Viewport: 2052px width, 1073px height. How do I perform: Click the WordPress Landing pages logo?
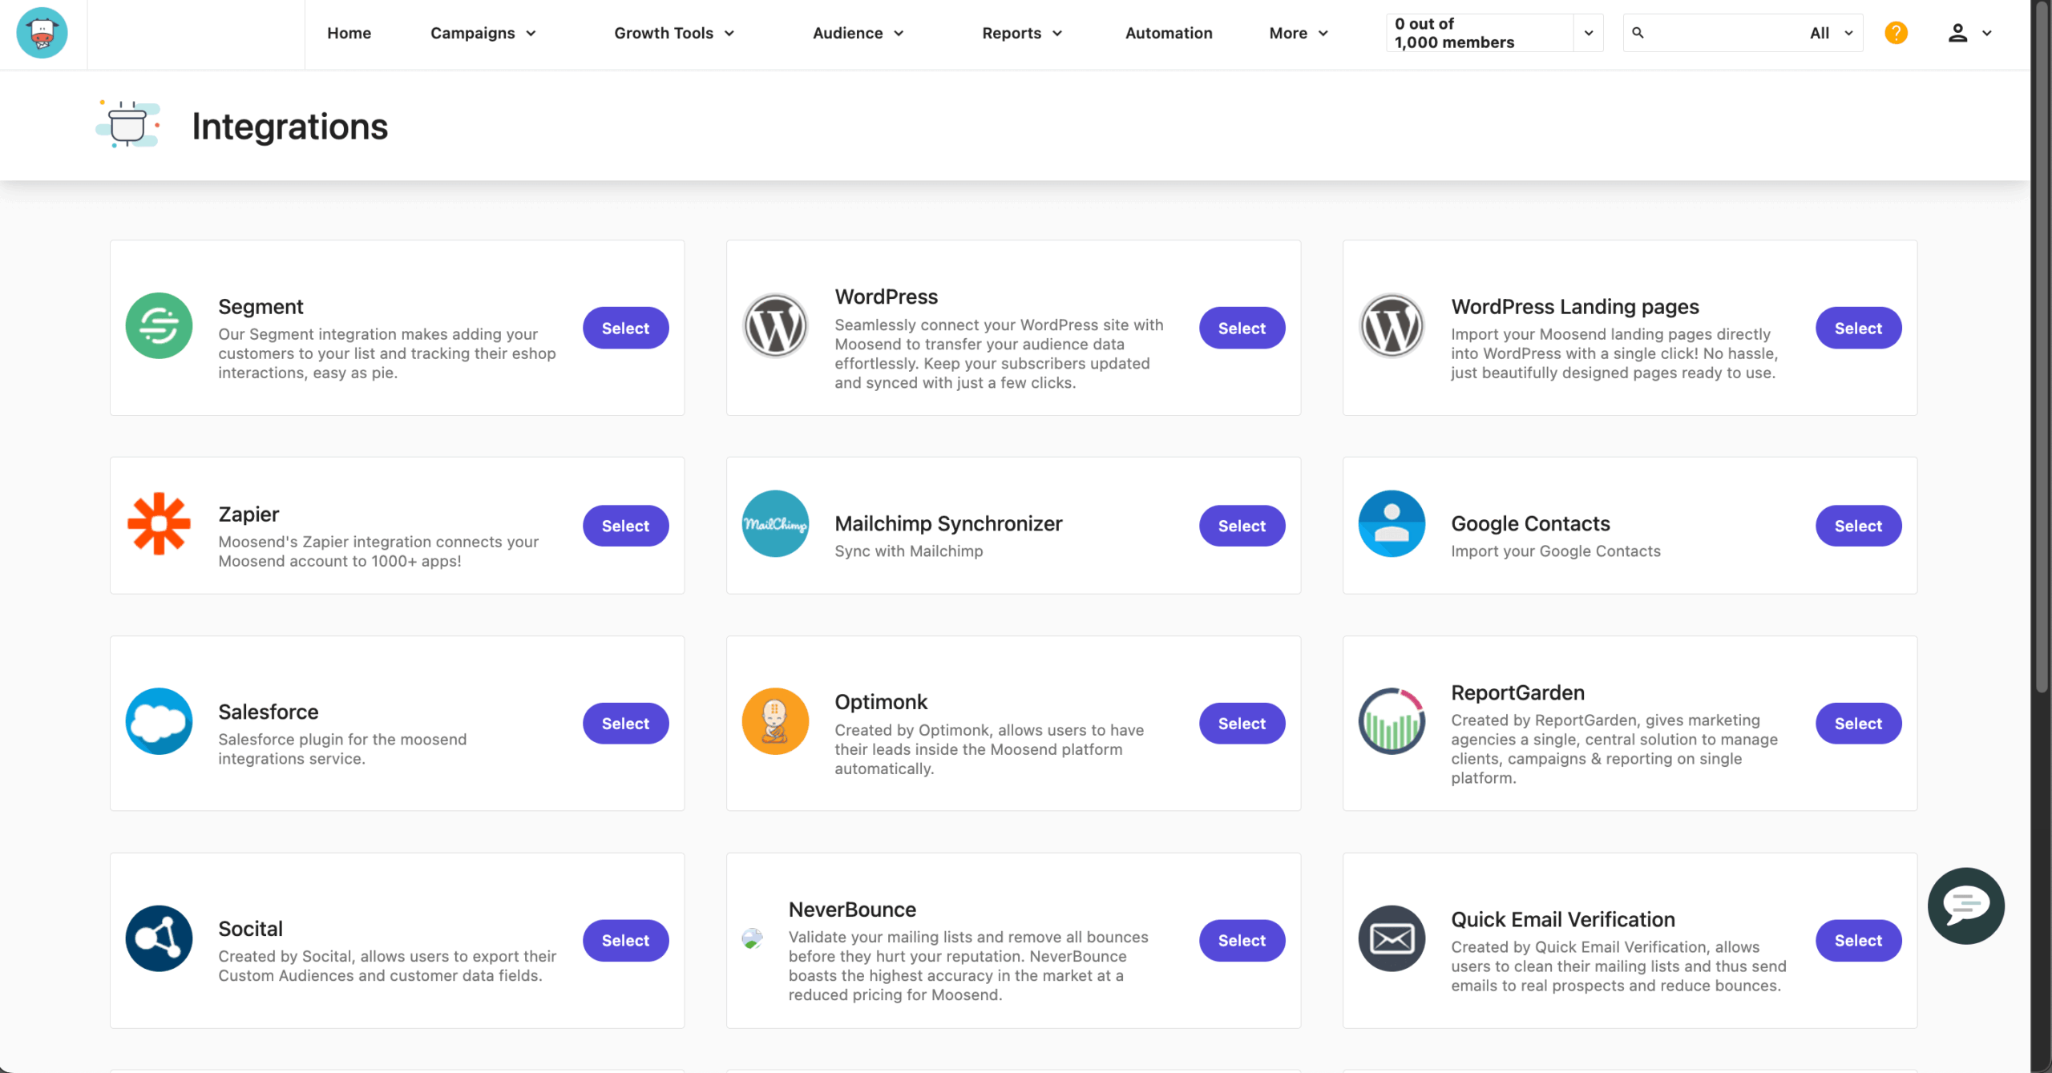tap(1392, 325)
